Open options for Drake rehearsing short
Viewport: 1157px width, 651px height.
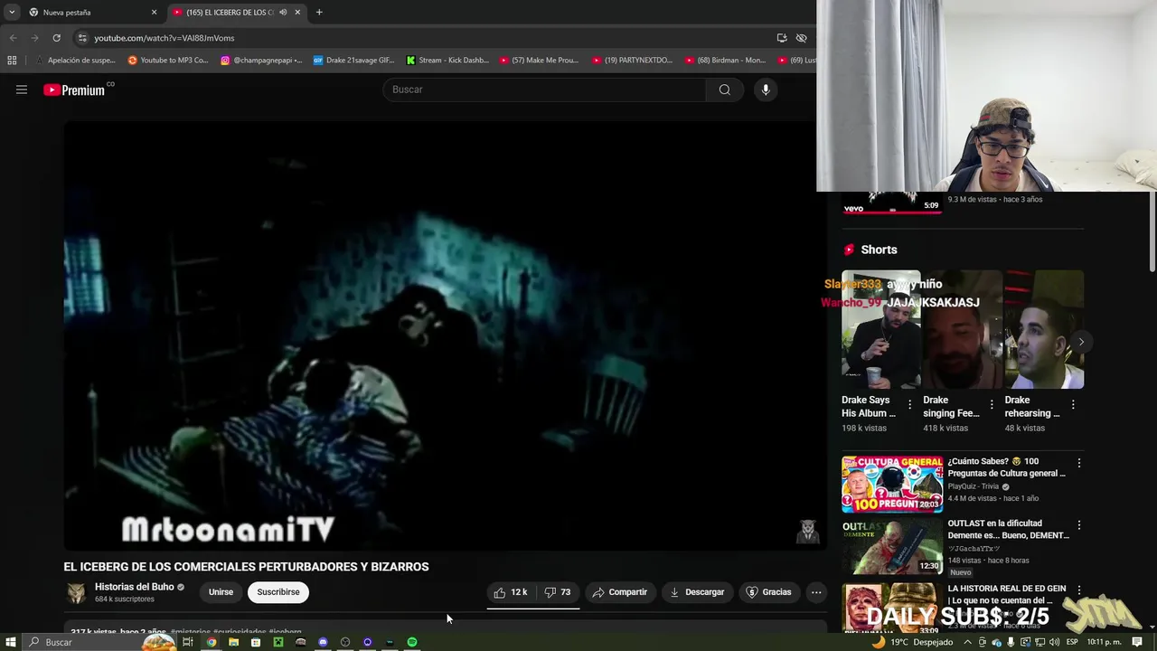click(1073, 405)
